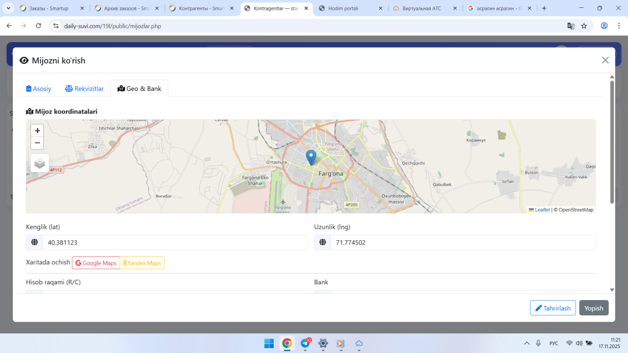This screenshot has height=353, width=628.
Task: Open location in Google Maps
Action: (96, 263)
